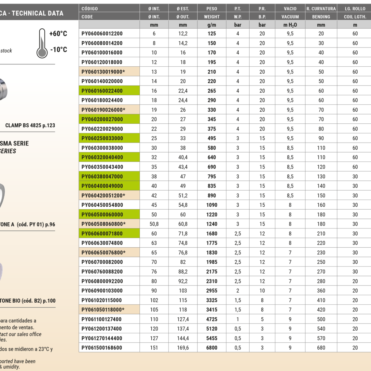The height and width of the screenshot is (371, 371).
Task: Click the weight value 6800 in the table
Action: point(212,348)
